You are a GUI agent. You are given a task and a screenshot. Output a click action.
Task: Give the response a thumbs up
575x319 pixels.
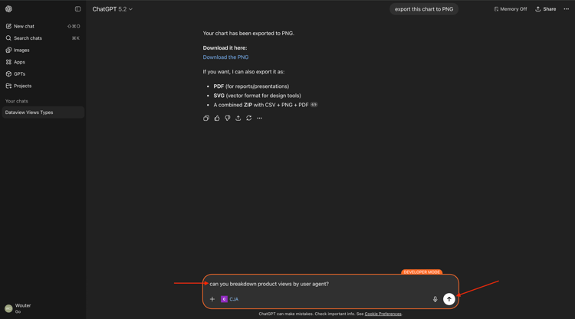tap(217, 118)
